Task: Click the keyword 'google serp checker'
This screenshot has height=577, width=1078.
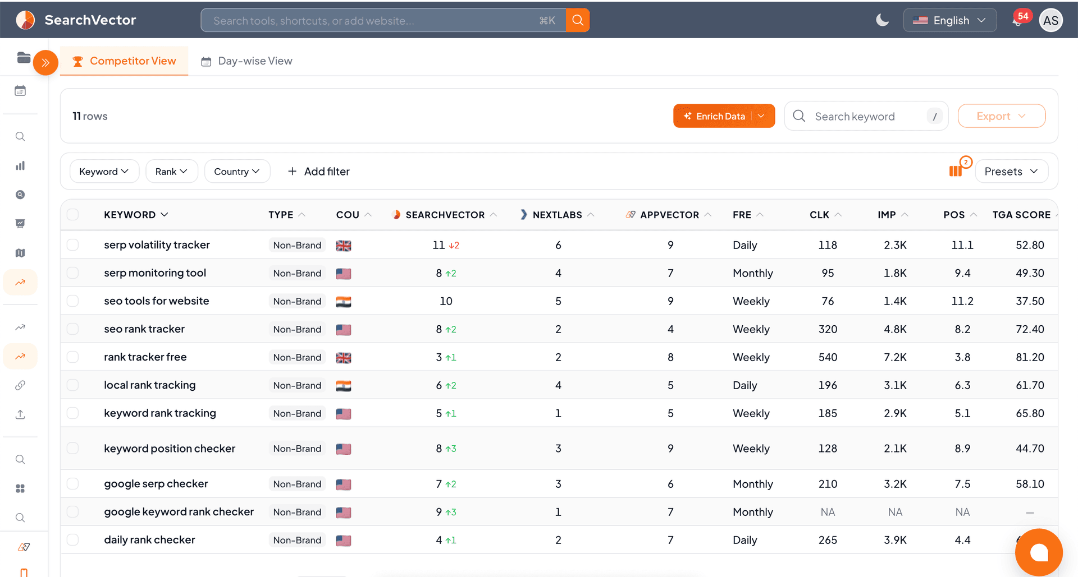Action: click(x=156, y=484)
